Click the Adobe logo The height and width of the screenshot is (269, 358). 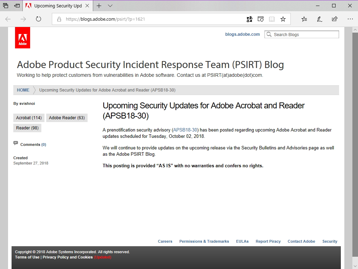pyautogui.click(x=22, y=37)
